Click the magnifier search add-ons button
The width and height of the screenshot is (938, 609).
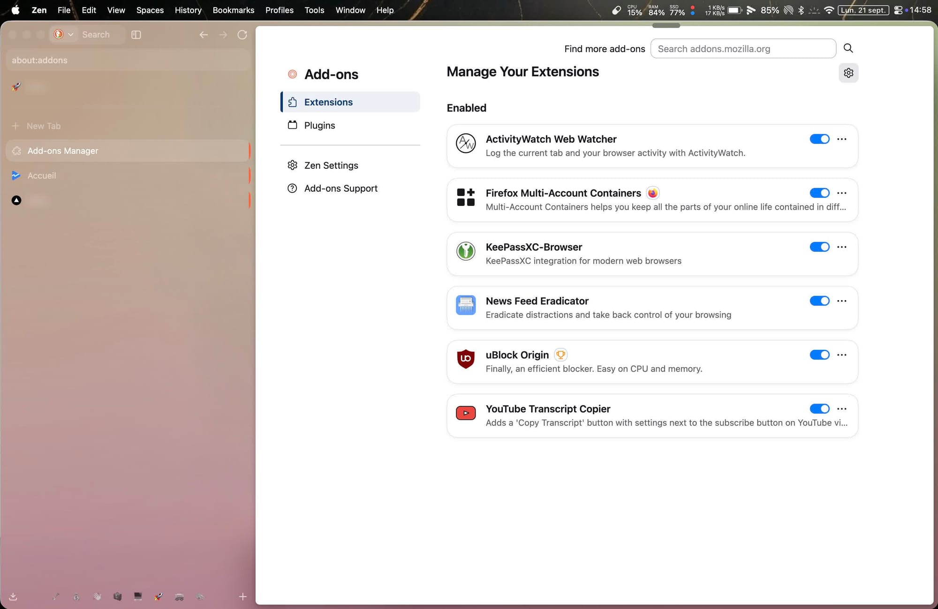[848, 48]
